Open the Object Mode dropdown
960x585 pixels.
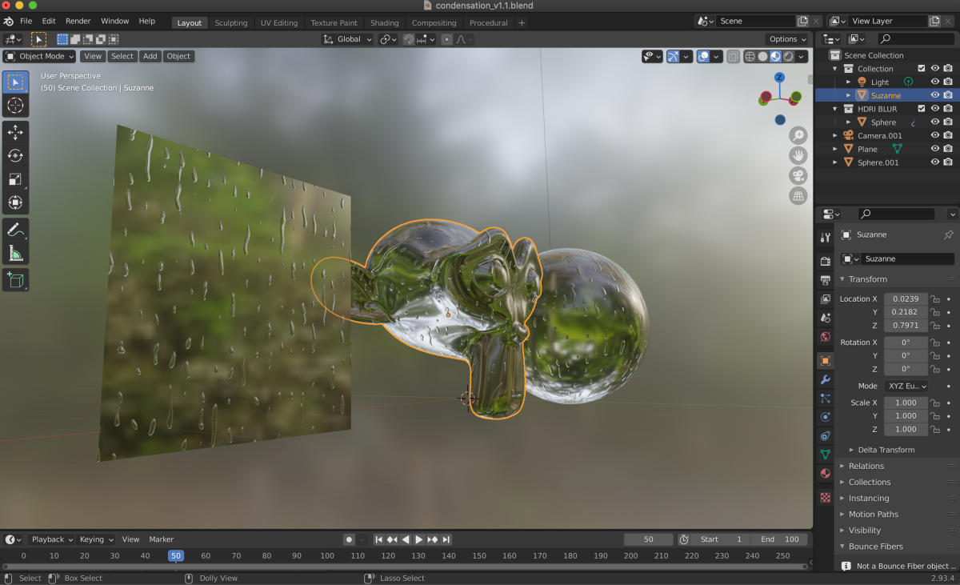point(39,56)
